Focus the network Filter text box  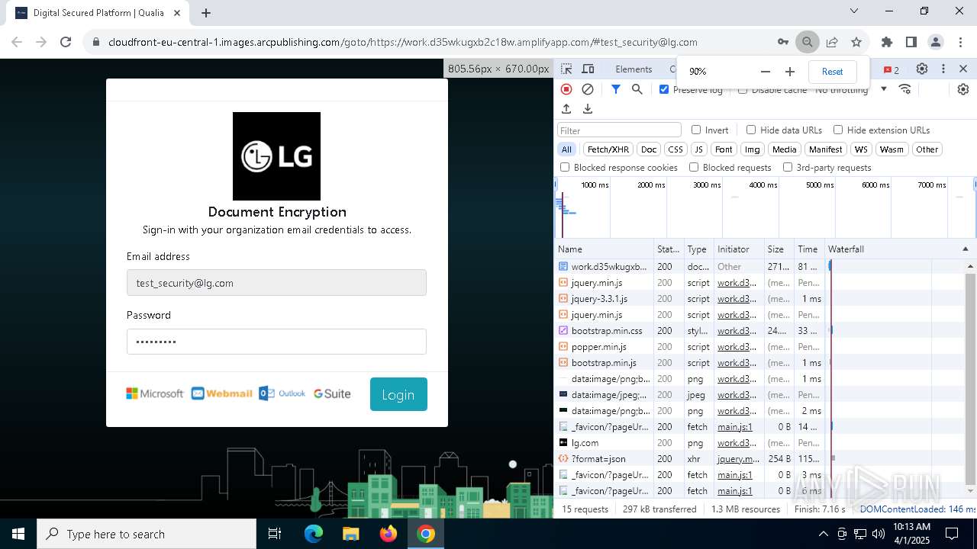click(619, 130)
